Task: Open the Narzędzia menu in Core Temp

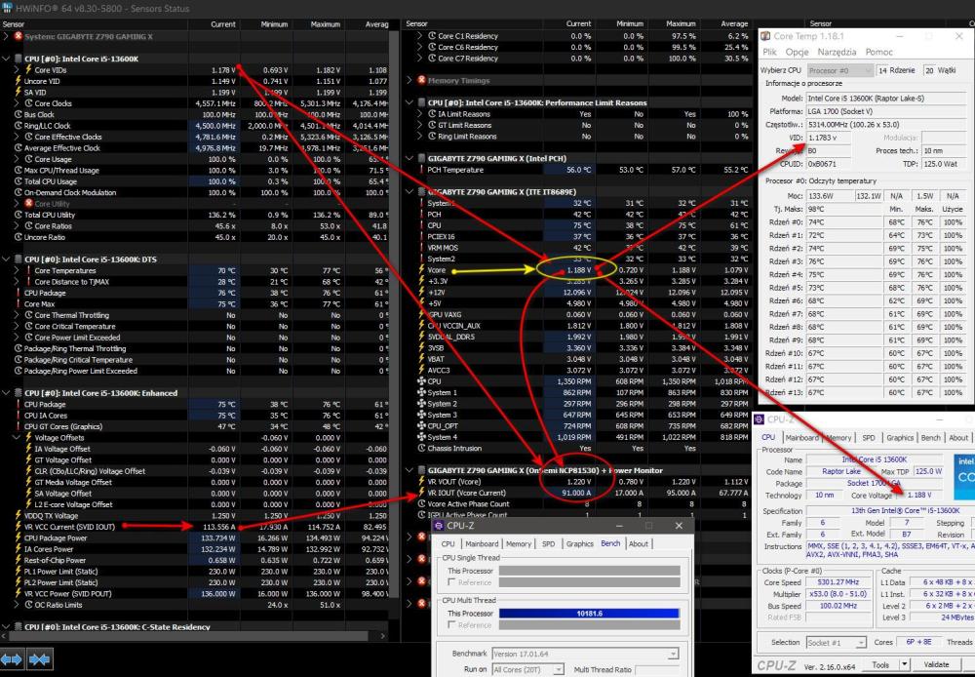Action: pos(836,52)
